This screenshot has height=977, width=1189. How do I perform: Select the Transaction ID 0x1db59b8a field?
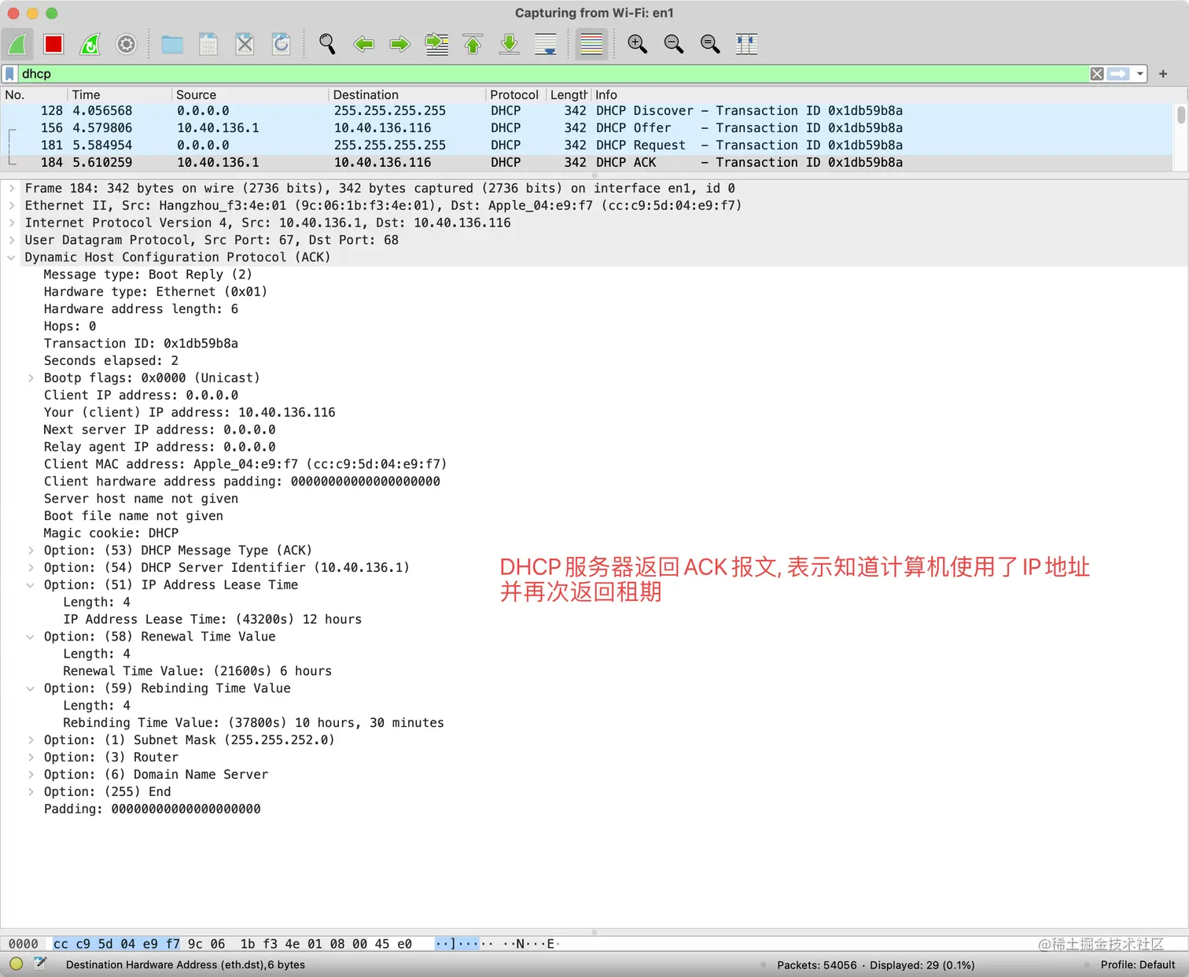point(141,344)
